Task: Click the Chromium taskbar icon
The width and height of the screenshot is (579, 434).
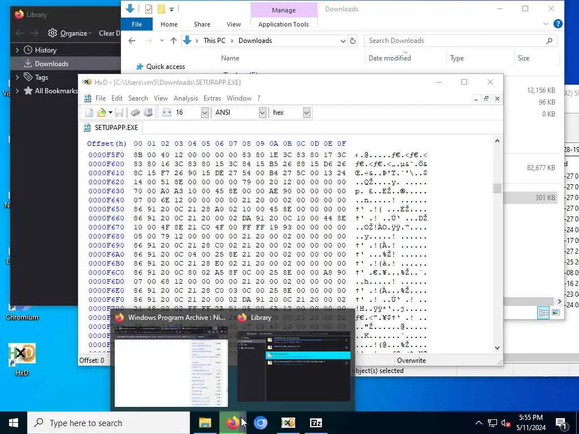Action: (260, 423)
